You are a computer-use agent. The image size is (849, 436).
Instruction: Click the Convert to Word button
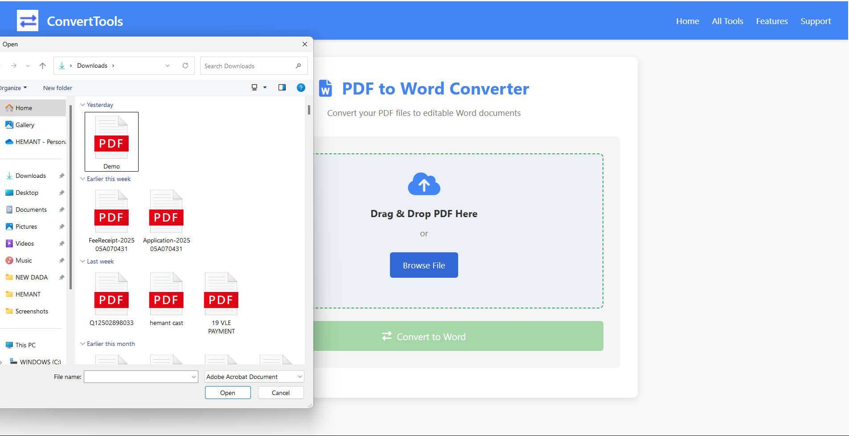[459, 336]
